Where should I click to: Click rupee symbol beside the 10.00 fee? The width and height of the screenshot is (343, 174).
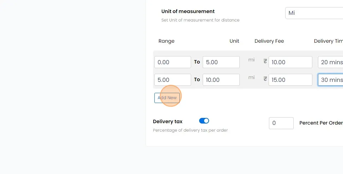click(265, 61)
